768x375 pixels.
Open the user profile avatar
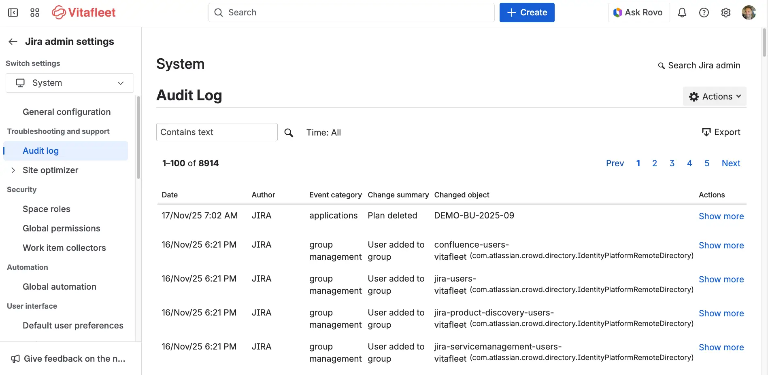coord(749,13)
